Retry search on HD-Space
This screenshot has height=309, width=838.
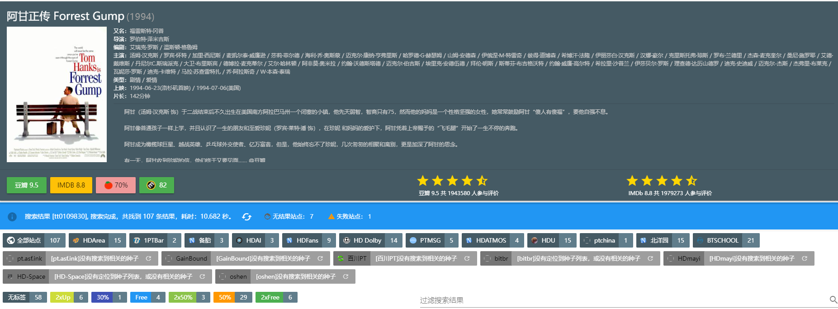[x=203, y=276]
